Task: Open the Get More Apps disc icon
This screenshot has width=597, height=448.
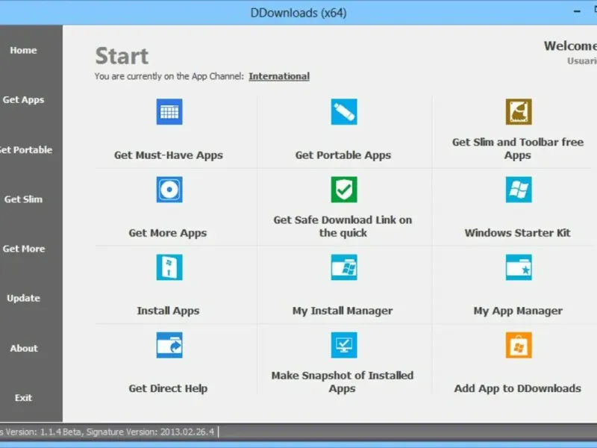Action: (169, 190)
